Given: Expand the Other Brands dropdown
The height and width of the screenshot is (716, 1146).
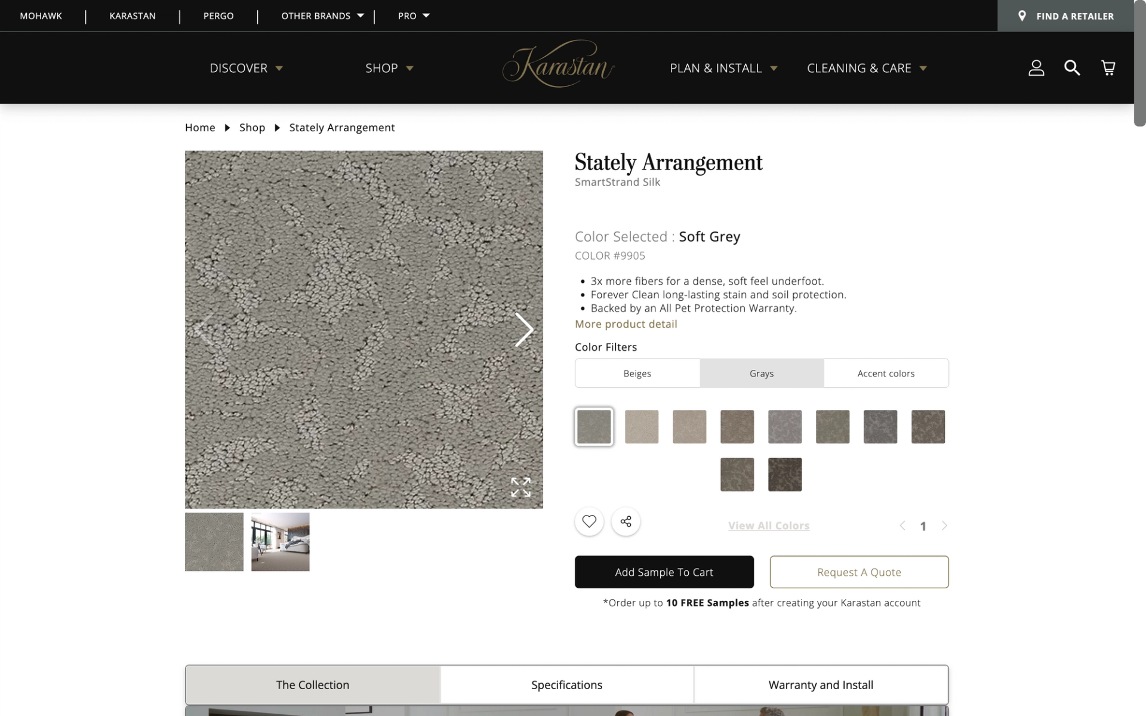Looking at the screenshot, I should [x=322, y=16].
